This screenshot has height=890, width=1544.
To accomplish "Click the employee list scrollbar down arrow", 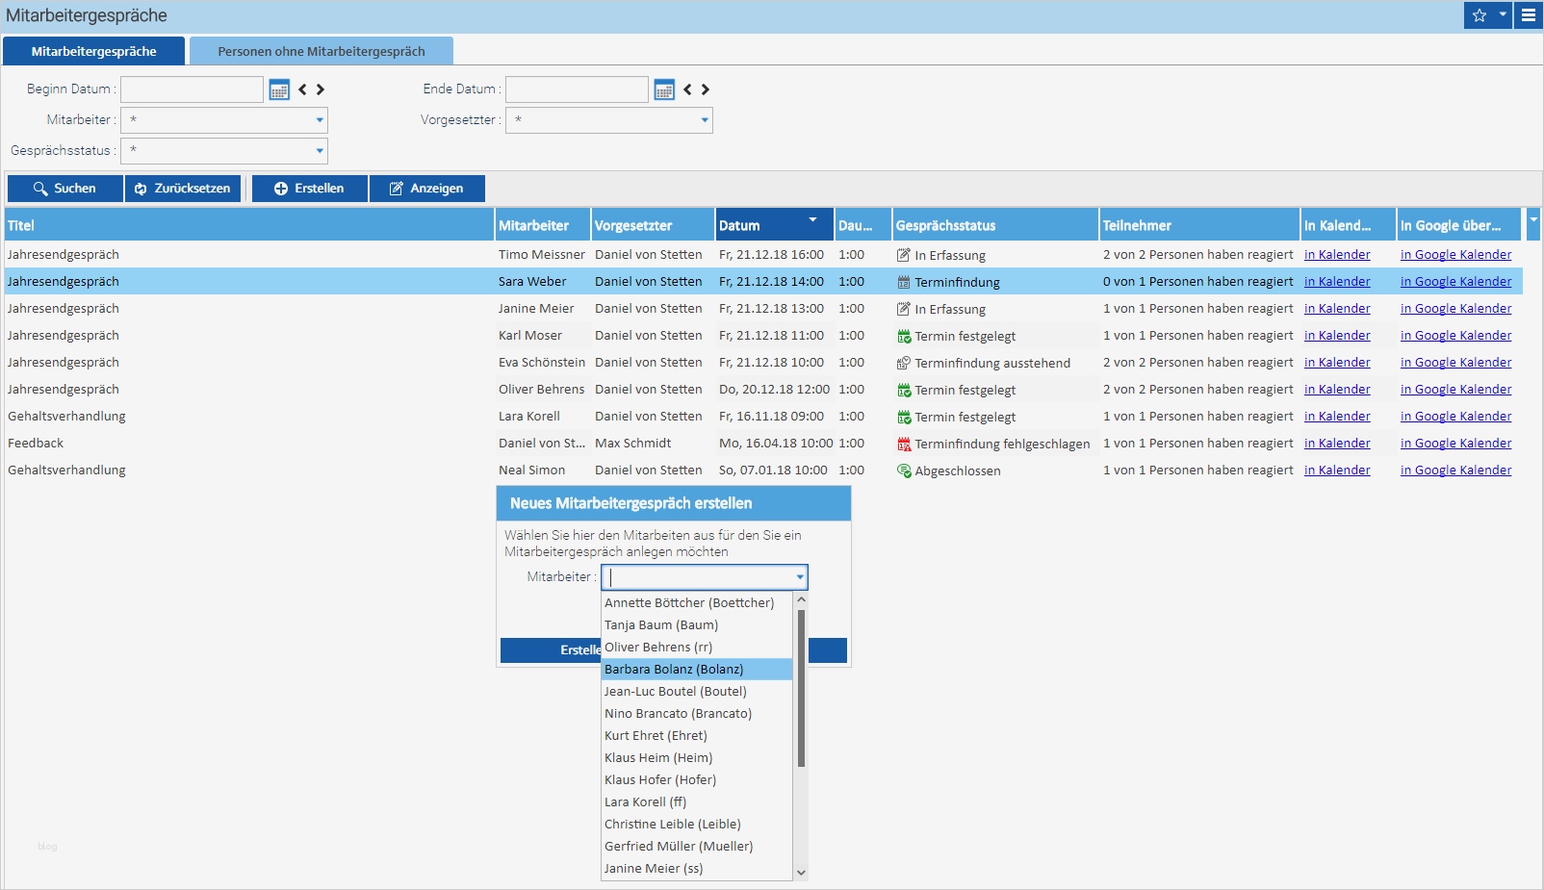I will point(801,873).
